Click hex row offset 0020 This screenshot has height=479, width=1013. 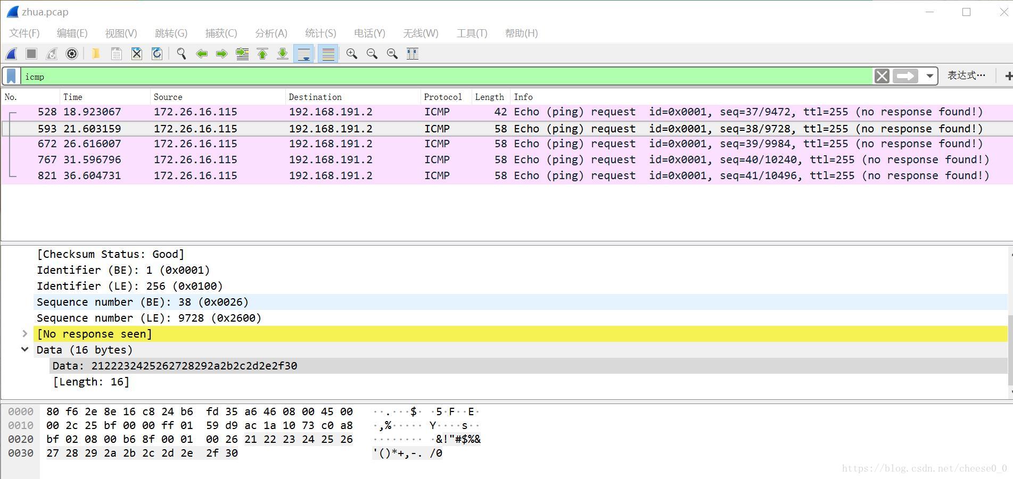pyautogui.click(x=21, y=439)
